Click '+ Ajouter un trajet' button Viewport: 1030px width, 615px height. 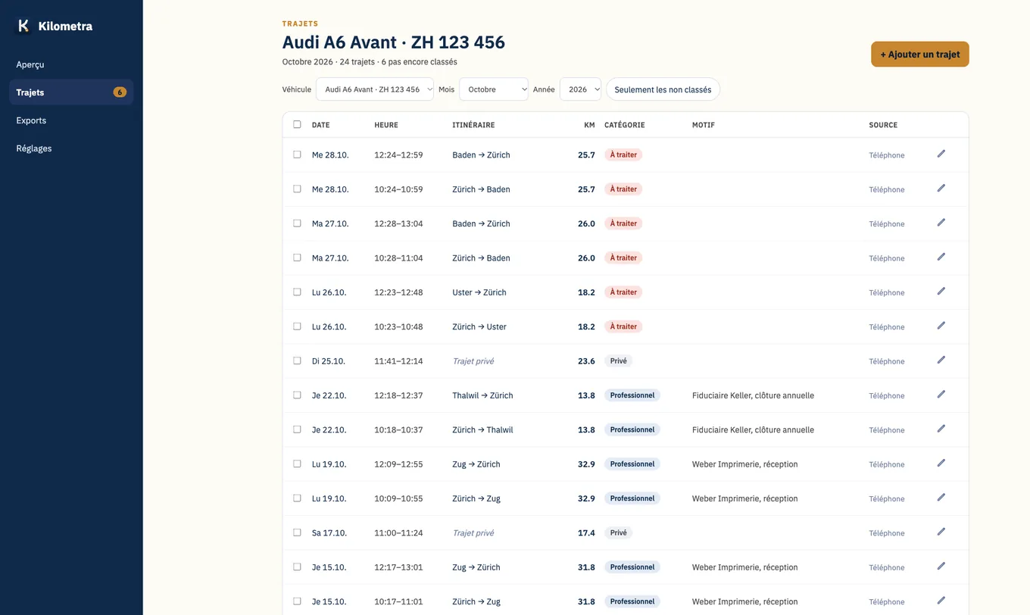pyautogui.click(x=920, y=55)
